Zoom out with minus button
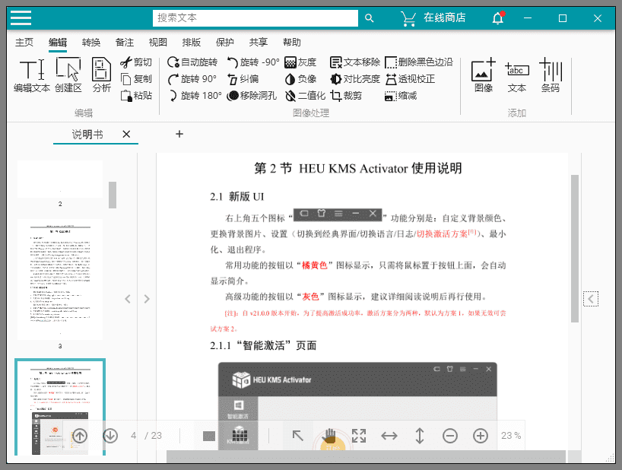The width and height of the screenshot is (622, 470). (x=450, y=436)
